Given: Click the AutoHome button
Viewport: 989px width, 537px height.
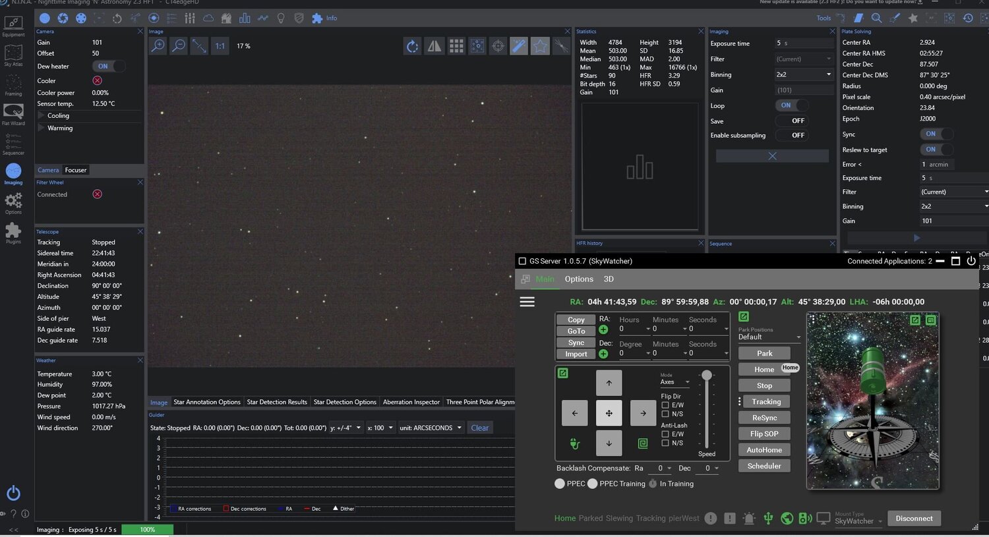Looking at the screenshot, I should pyautogui.click(x=764, y=450).
